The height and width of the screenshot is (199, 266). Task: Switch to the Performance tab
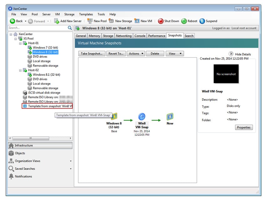(156, 36)
